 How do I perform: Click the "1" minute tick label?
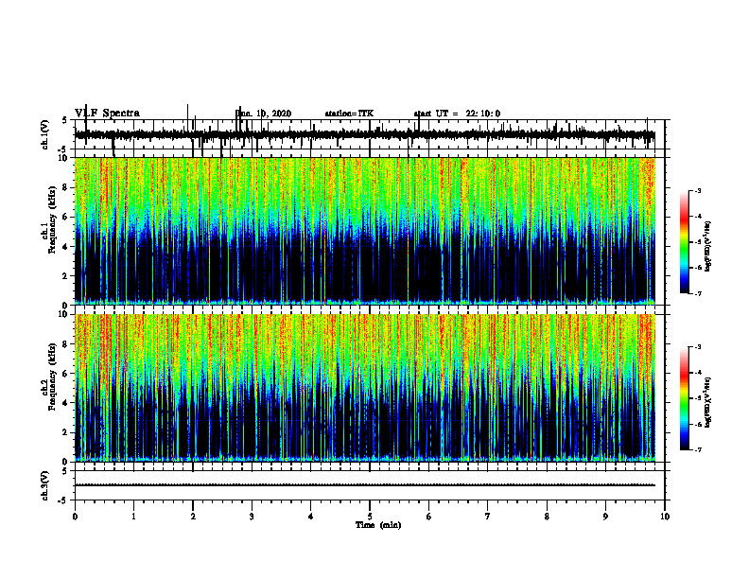click(x=133, y=517)
